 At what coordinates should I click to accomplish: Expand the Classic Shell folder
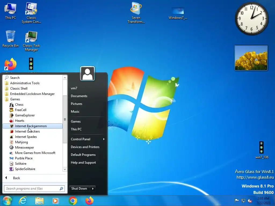[x=32, y=89]
